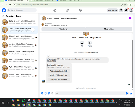Open a new browser tab
Image resolution: width=135 pixels, height=107 pixels.
pos(82,1)
